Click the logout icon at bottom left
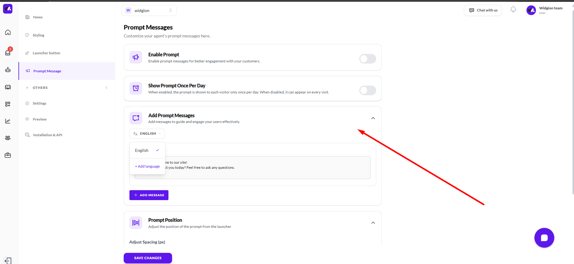The image size is (574, 264). [x=8, y=260]
